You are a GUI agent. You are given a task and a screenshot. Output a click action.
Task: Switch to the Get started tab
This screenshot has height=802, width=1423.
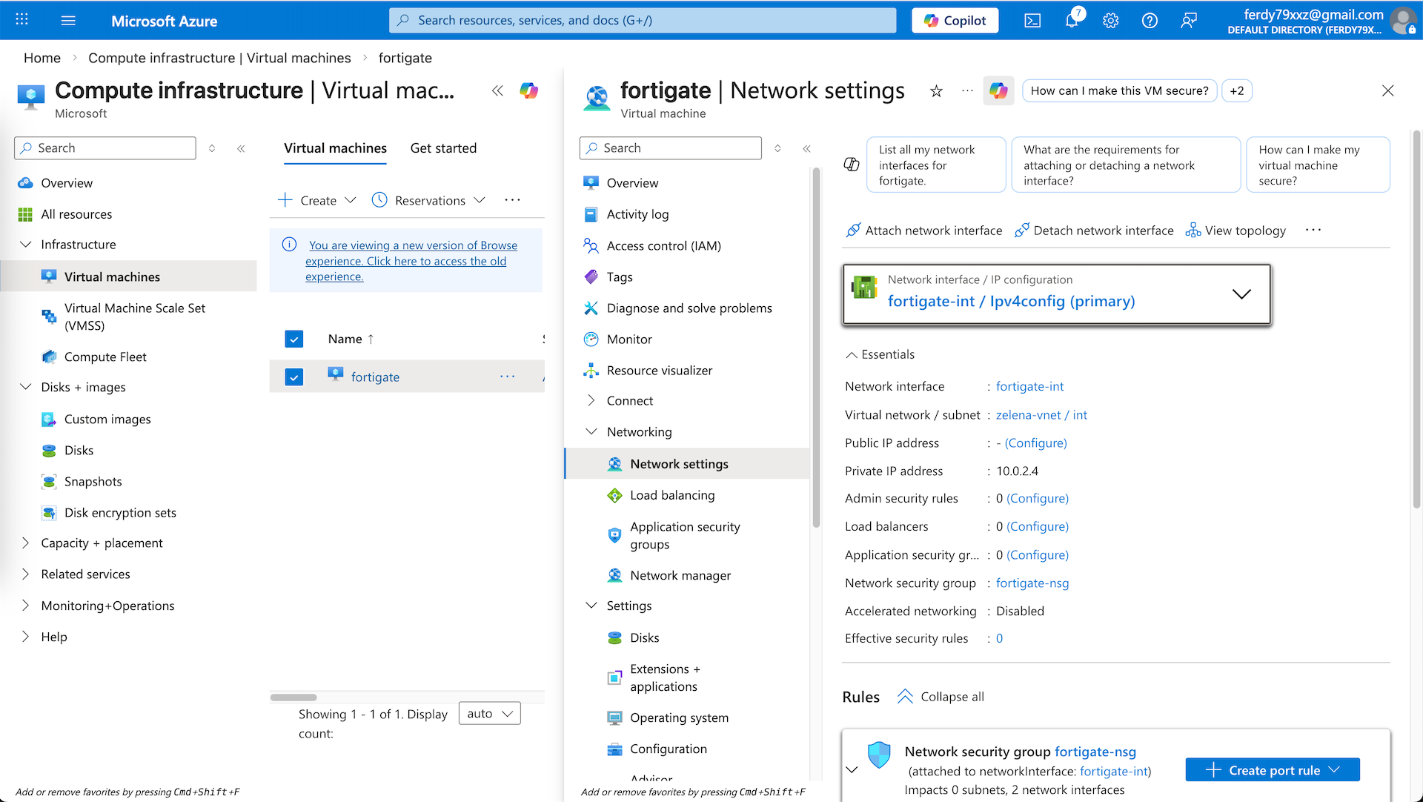443,148
